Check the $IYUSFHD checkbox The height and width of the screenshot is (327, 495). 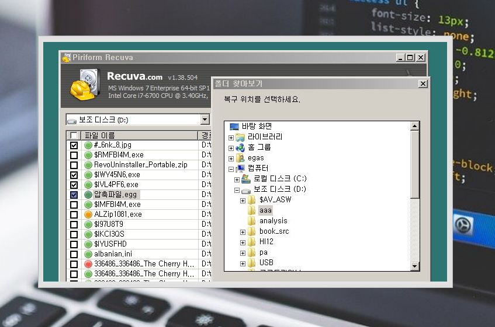(74, 244)
